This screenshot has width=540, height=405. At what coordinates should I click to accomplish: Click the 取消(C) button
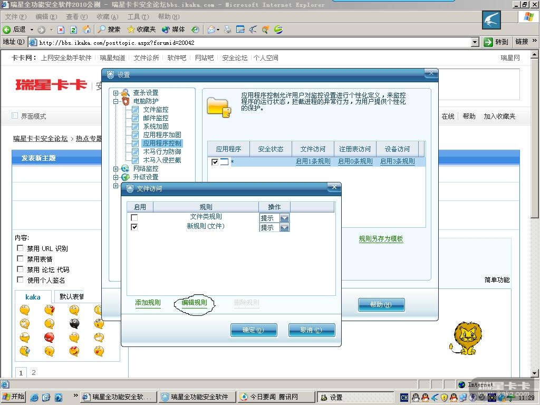pyautogui.click(x=311, y=330)
